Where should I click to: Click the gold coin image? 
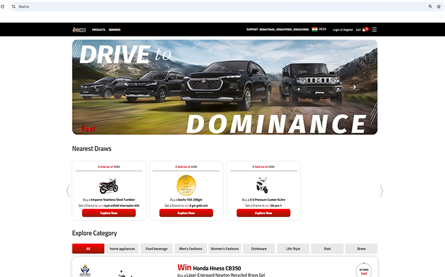tap(186, 186)
